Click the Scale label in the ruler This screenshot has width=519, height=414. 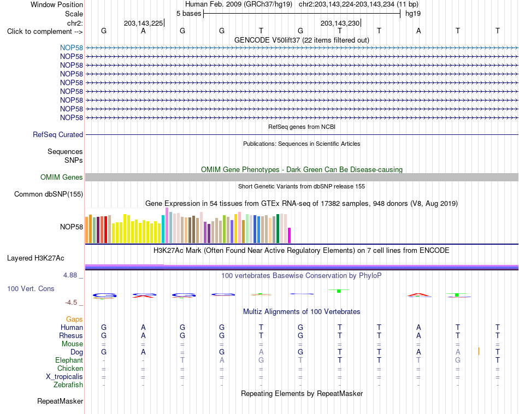(x=74, y=14)
